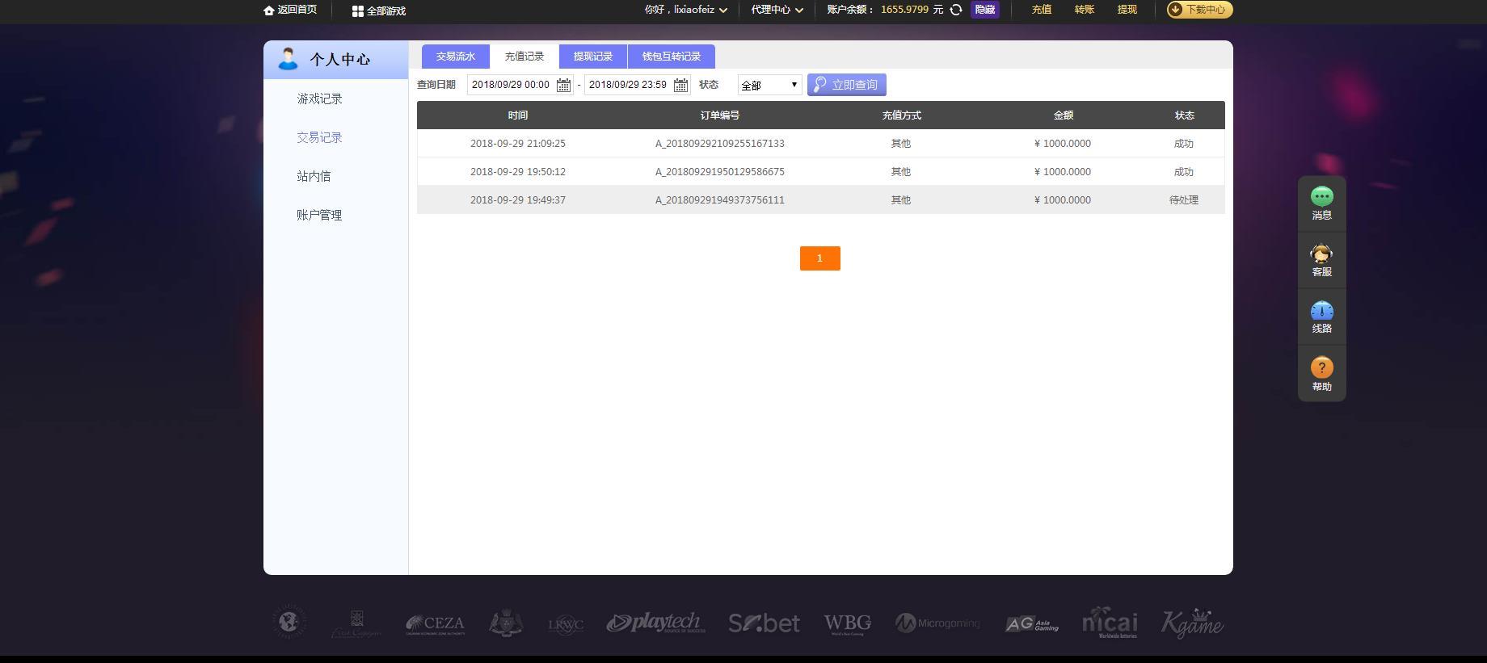Open the 消息 message bubble icon
The image size is (1487, 663).
tap(1322, 195)
